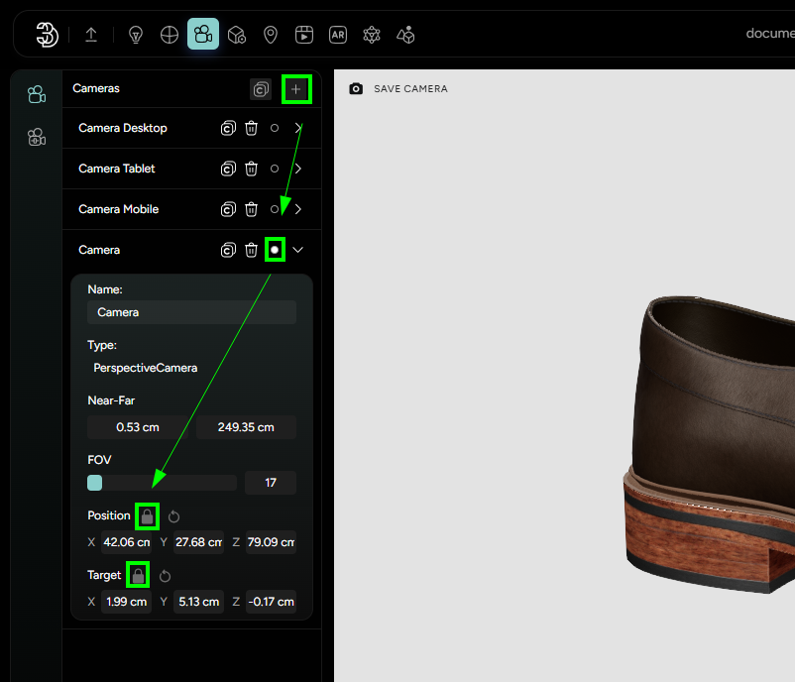Click the trash icon for Camera Mobile
Viewport: 795px width, 682px height.
pyautogui.click(x=252, y=209)
